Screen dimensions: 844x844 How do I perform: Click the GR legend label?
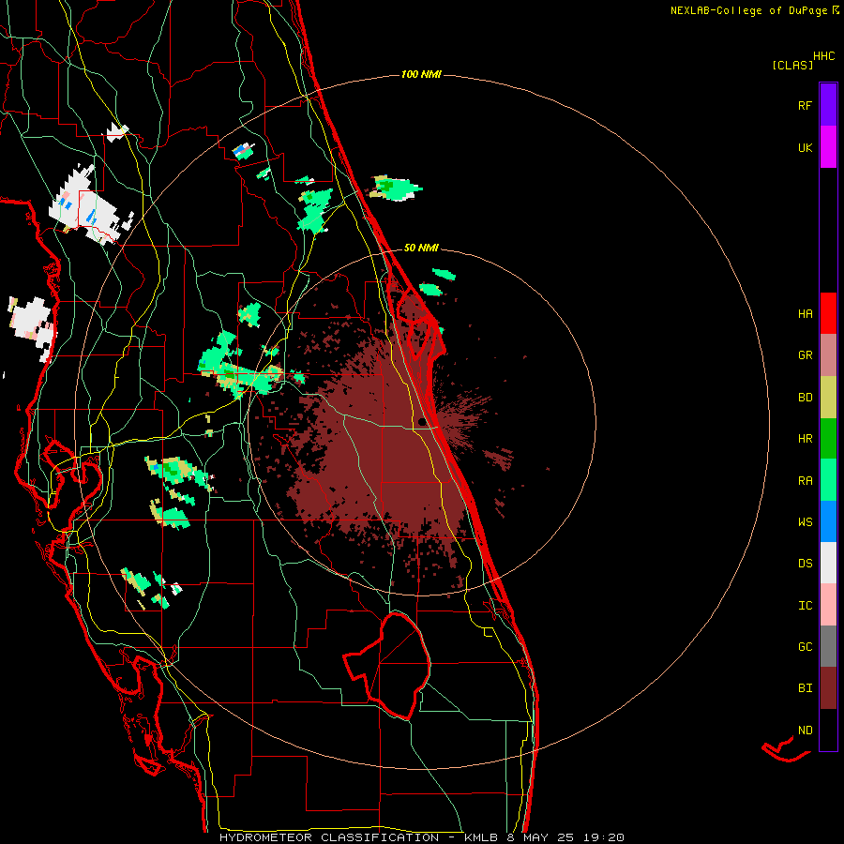click(x=805, y=355)
